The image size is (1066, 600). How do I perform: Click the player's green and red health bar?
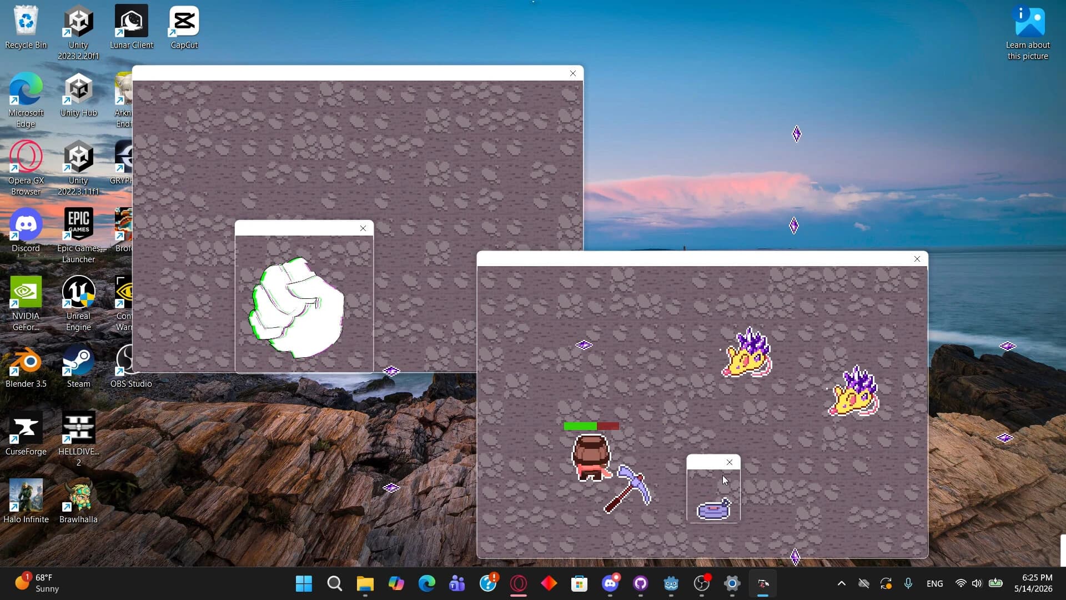coord(591,426)
